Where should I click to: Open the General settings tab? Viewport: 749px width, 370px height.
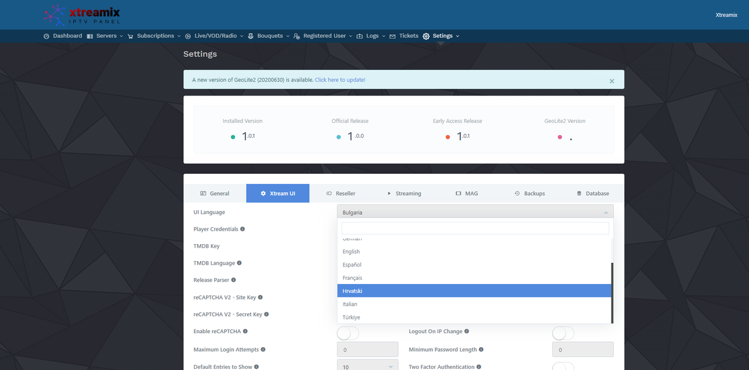coord(215,193)
